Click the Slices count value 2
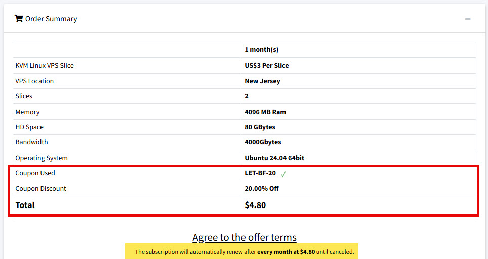This screenshot has width=488, height=259. (x=247, y=96)
